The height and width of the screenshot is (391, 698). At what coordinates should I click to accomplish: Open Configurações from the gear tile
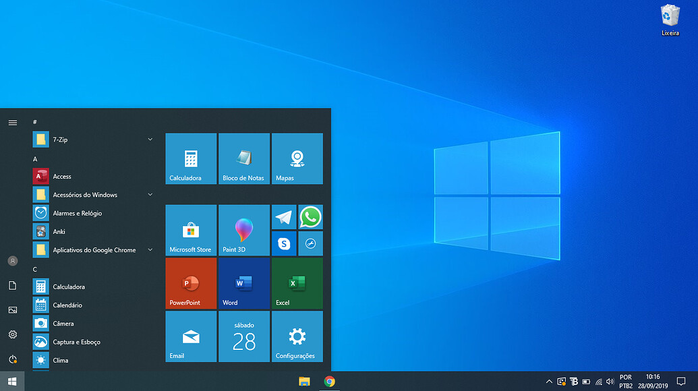coord(297,336)
